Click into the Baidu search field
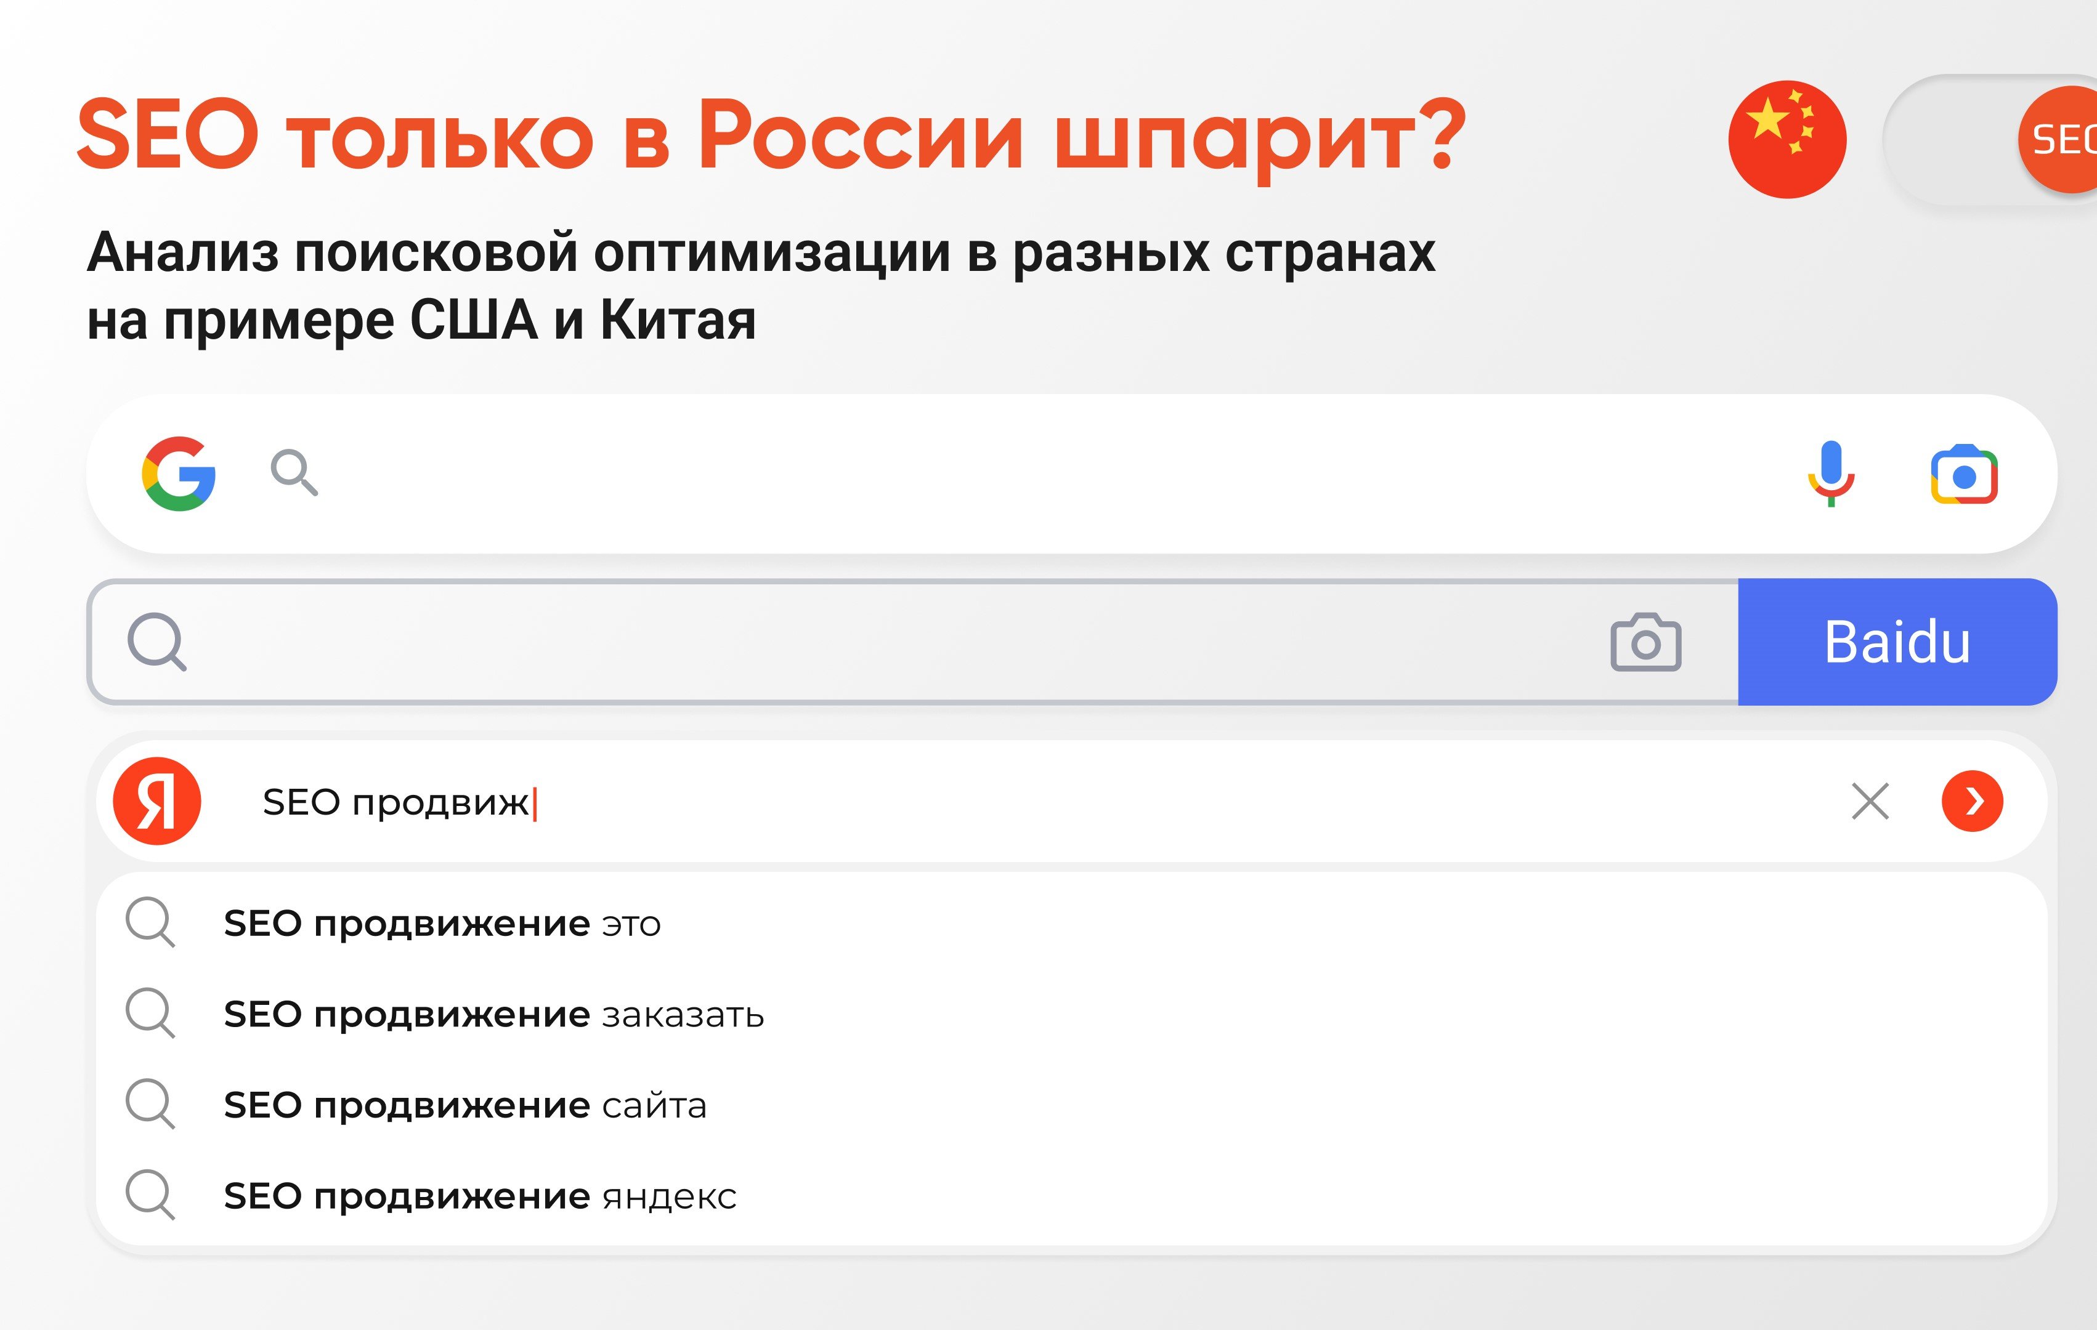2097x1330 pixels. 871,642
